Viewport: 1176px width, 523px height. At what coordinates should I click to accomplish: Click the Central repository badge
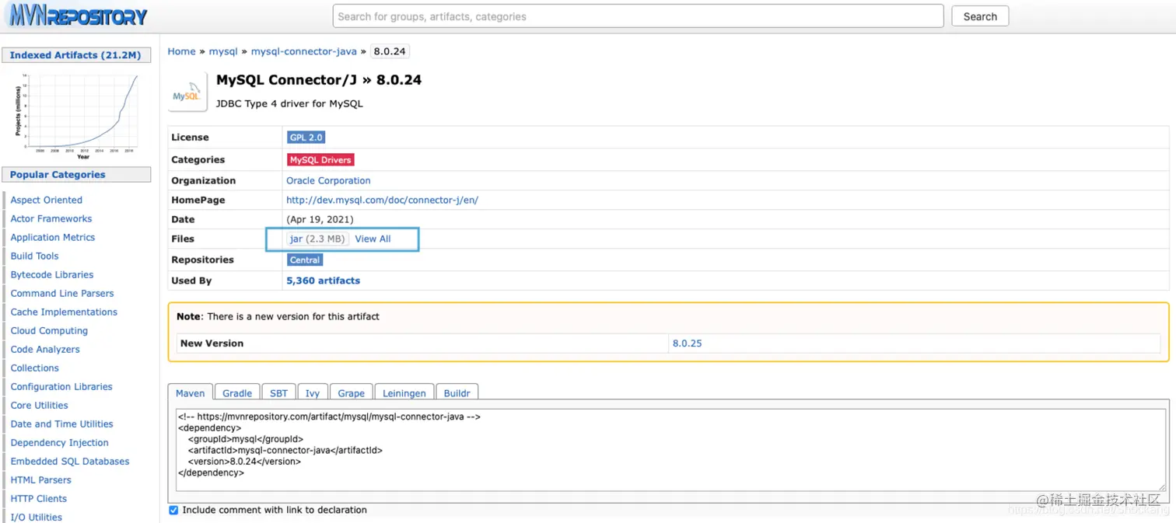[305, 260]
